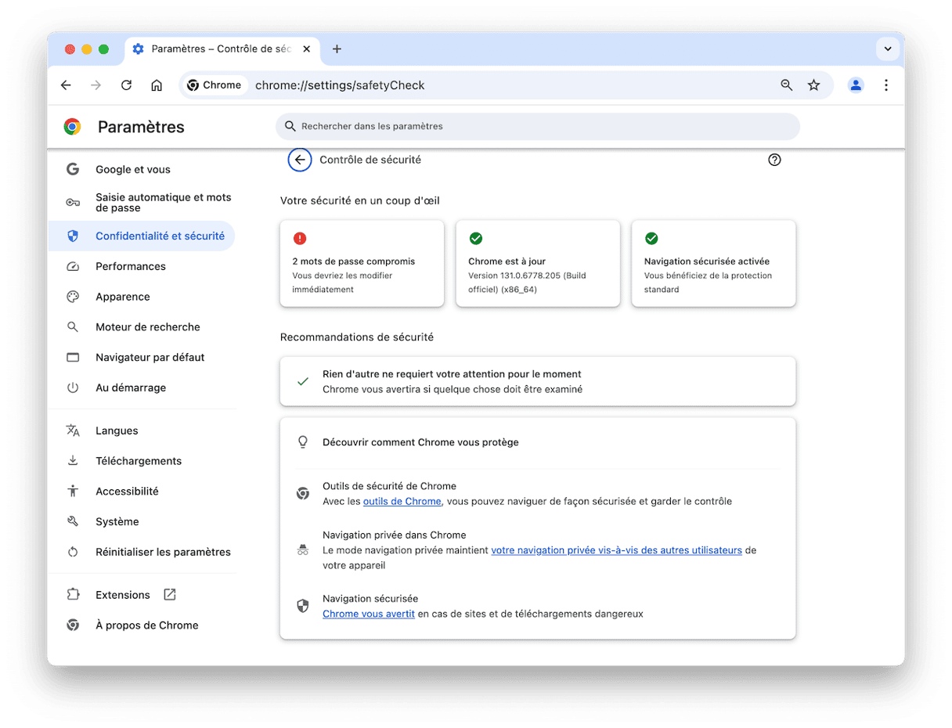Click the wrench Système icon
Viewport: 952px width, 728px height.
click(x=73, y=521)
